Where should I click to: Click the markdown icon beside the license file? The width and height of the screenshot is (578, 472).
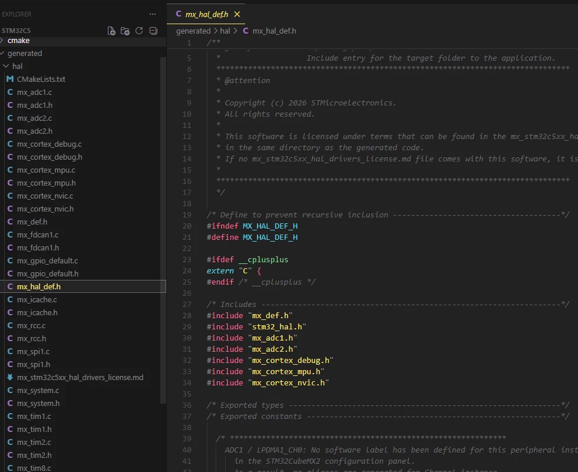point(10,377)
